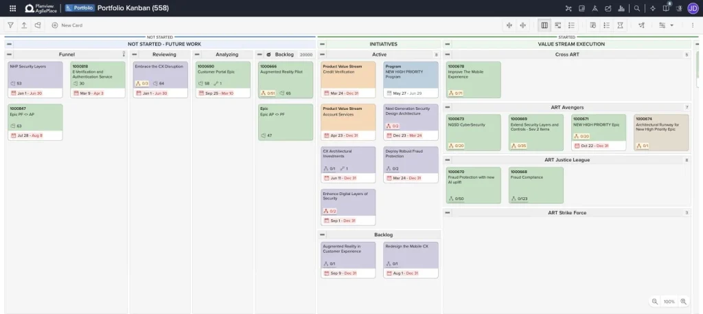Collapse the NOT STARTED - FUTURE WORK lane
This screenshot has width=703, height=314.
10,44
